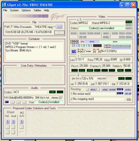Click the sar value 1.250 (5:4)
Image resolution: width=139 pixels, height=141 pixels.
pyautogui.click(x=82, y=84)
